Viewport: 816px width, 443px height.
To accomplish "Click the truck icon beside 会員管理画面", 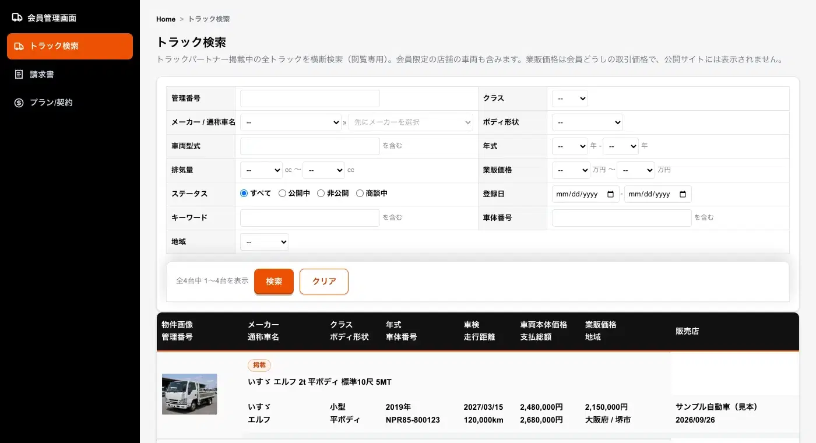I will [17, 18].
